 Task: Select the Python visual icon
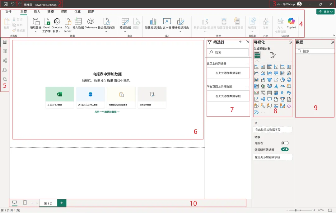289,93
